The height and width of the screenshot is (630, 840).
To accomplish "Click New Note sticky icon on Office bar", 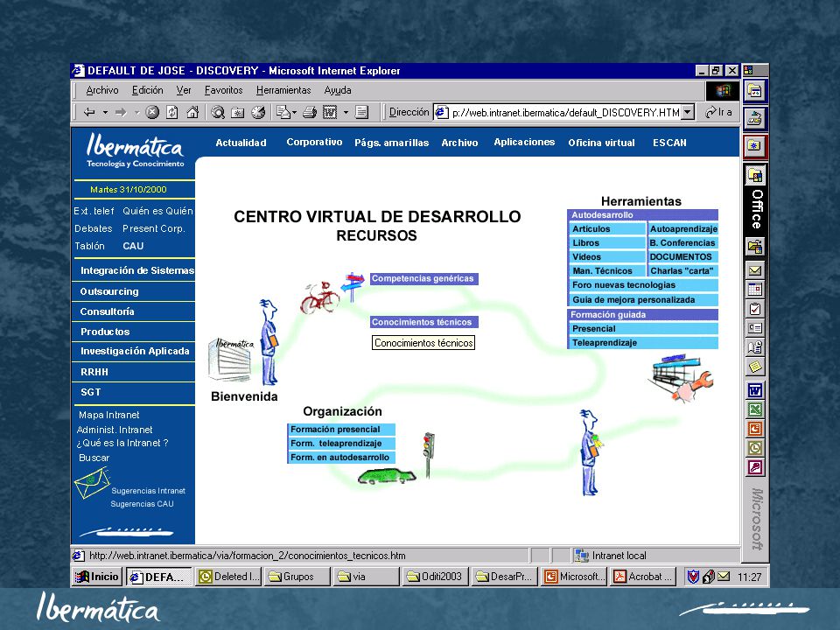I will [x=755, y=367].
